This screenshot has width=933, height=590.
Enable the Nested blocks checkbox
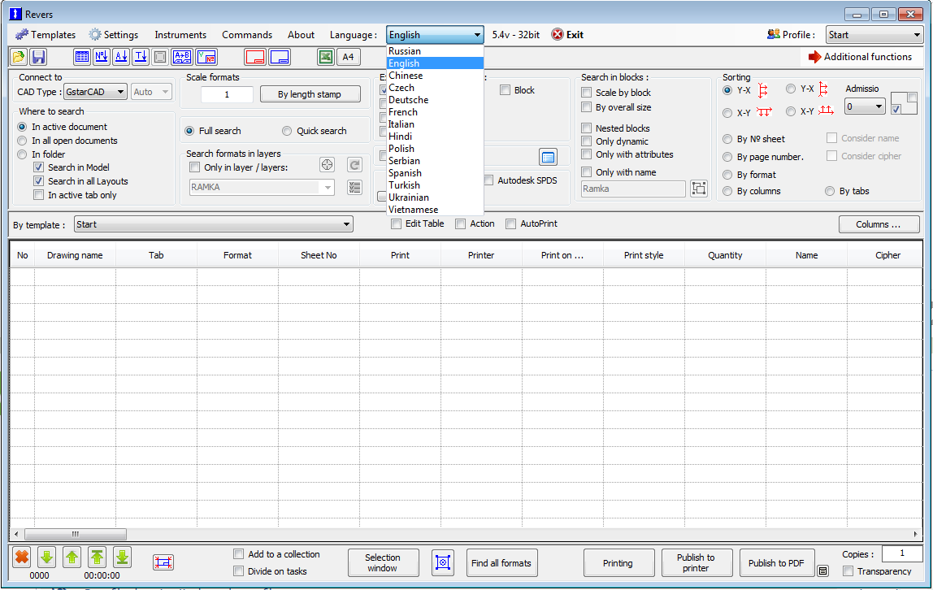tap(587, 128)
